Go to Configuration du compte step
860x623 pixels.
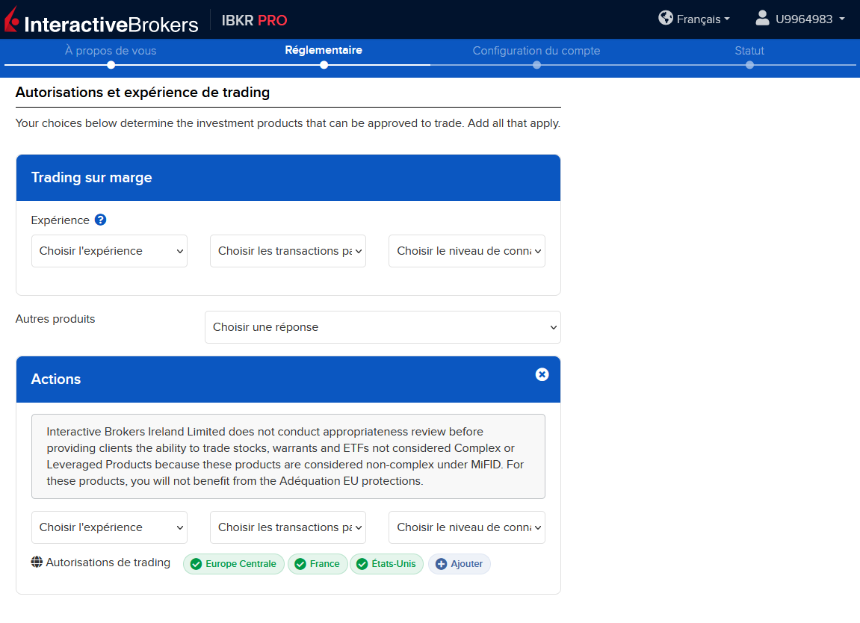[x=536, y=51]
